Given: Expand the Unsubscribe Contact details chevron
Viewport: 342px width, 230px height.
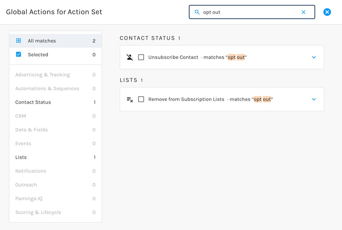Looking at the screenshot, I should (314, 57).
